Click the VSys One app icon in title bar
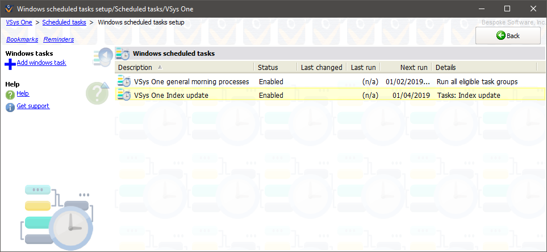 click(x=9, y=9)
